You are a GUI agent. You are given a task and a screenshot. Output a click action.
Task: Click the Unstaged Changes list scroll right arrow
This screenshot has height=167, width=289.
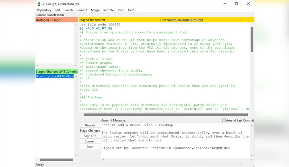(x=76, y=66)
